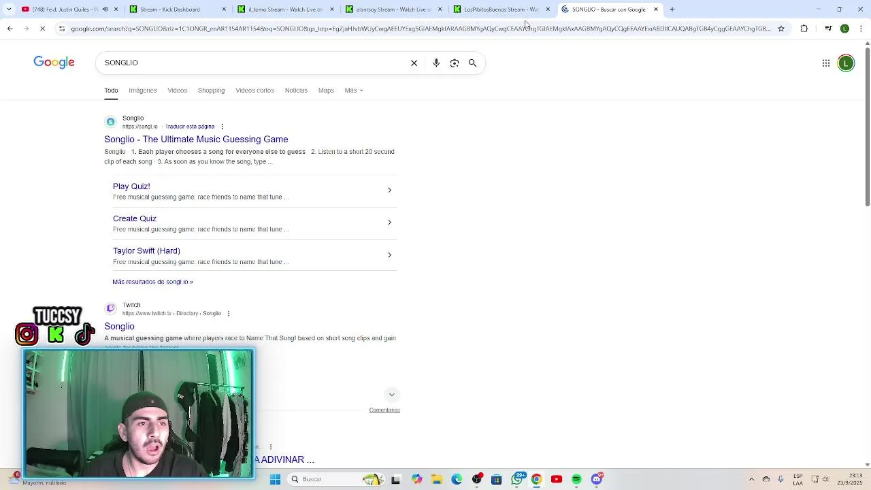The height and width of the screenshot is (490, 871).
Task: Expand the chevron above Comentarios
Action: (391, 395)
